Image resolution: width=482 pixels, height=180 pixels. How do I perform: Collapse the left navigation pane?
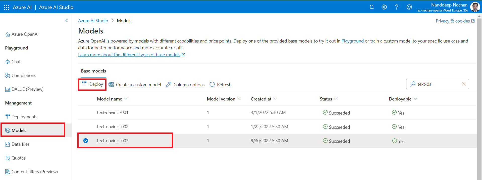click(x=67, y=20)
